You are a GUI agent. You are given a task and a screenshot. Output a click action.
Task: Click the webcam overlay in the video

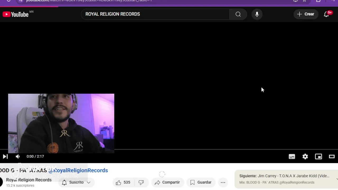coord(61,123)
